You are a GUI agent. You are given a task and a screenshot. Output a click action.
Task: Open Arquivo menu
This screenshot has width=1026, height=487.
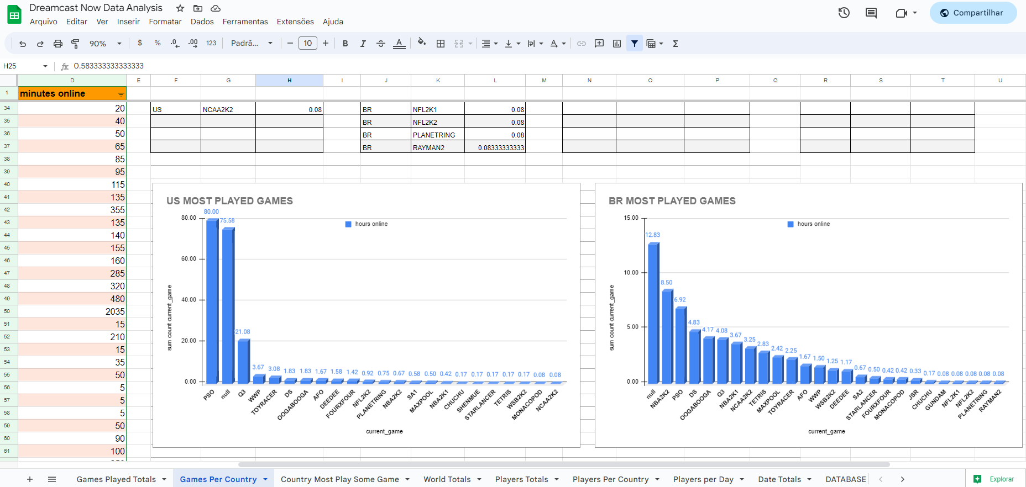click(x=44, y=22)
